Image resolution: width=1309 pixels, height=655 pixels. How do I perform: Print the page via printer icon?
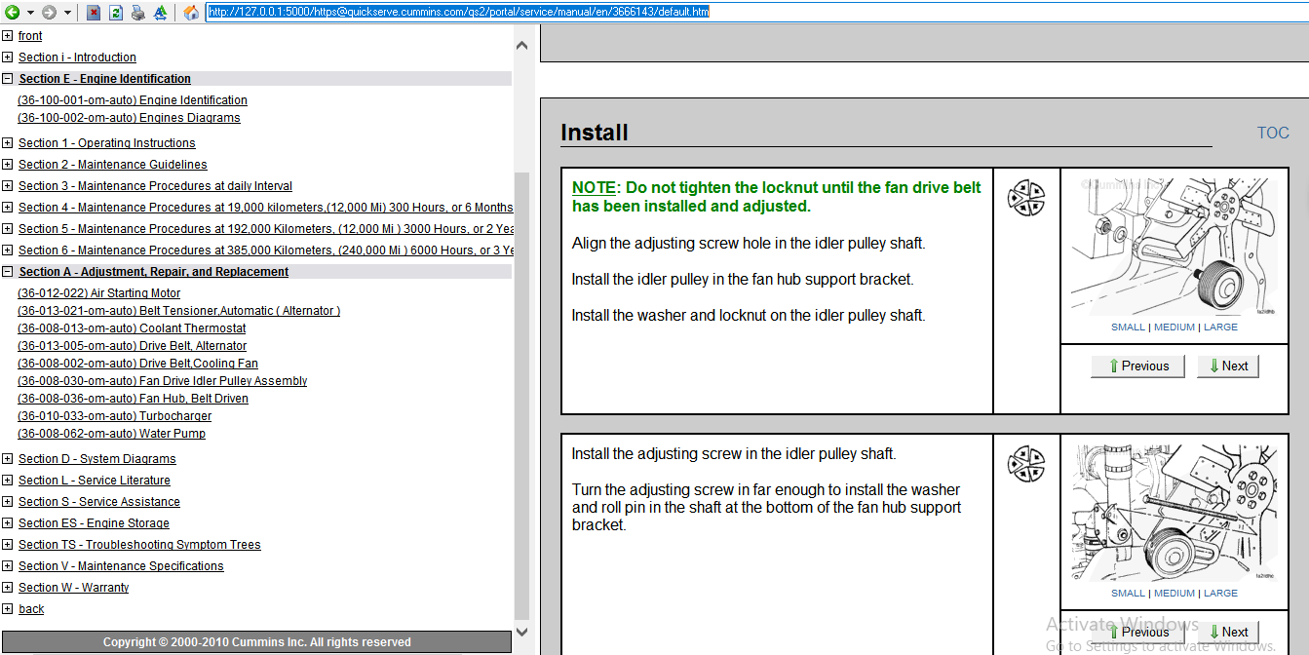coord(137,13)
